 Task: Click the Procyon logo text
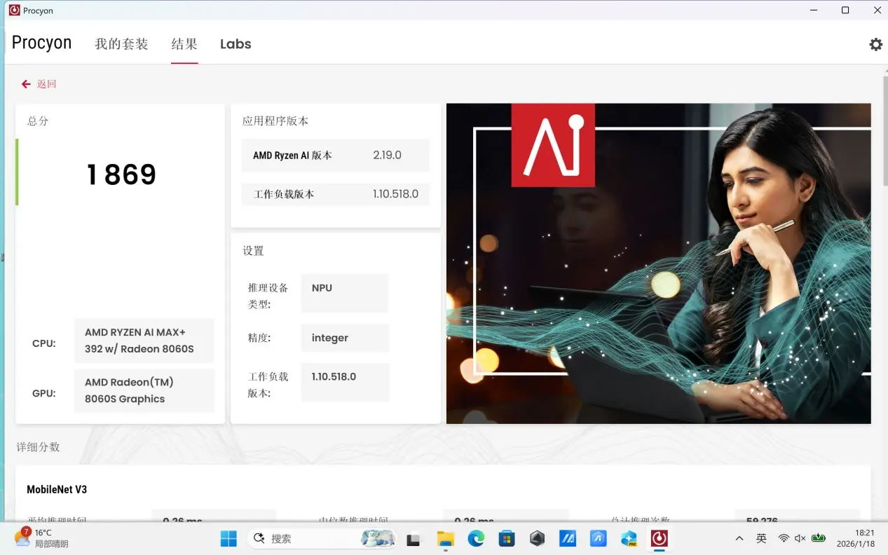pyautogui.click(x=41, y=43)
